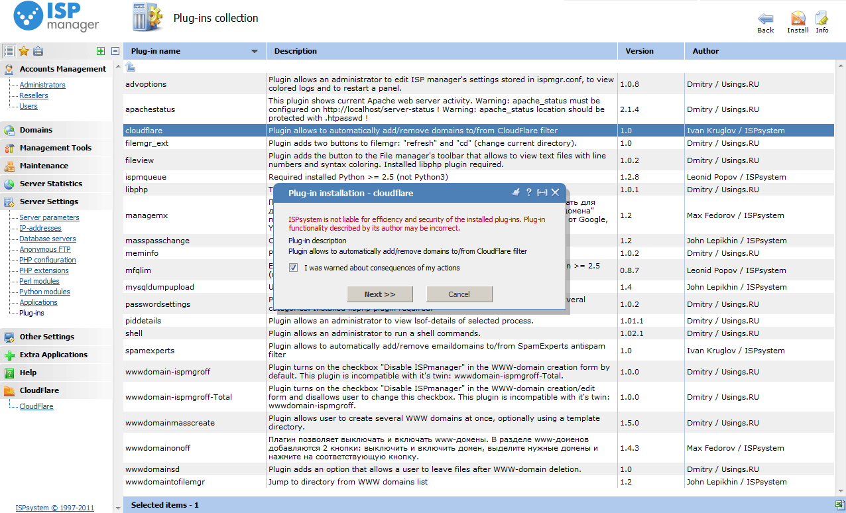Sort by Plug-in name column header

[195, 51]
